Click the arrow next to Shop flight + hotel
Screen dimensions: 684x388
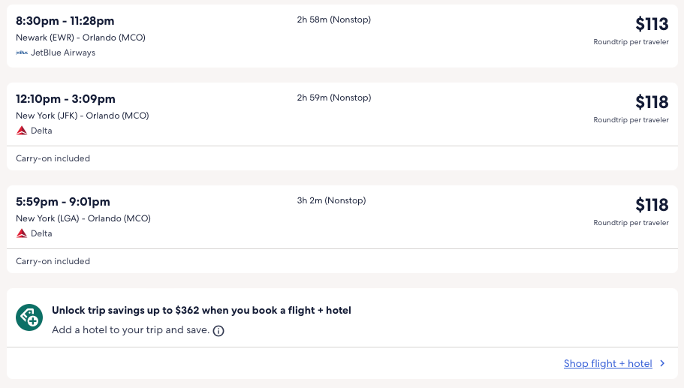coord(662,363)
